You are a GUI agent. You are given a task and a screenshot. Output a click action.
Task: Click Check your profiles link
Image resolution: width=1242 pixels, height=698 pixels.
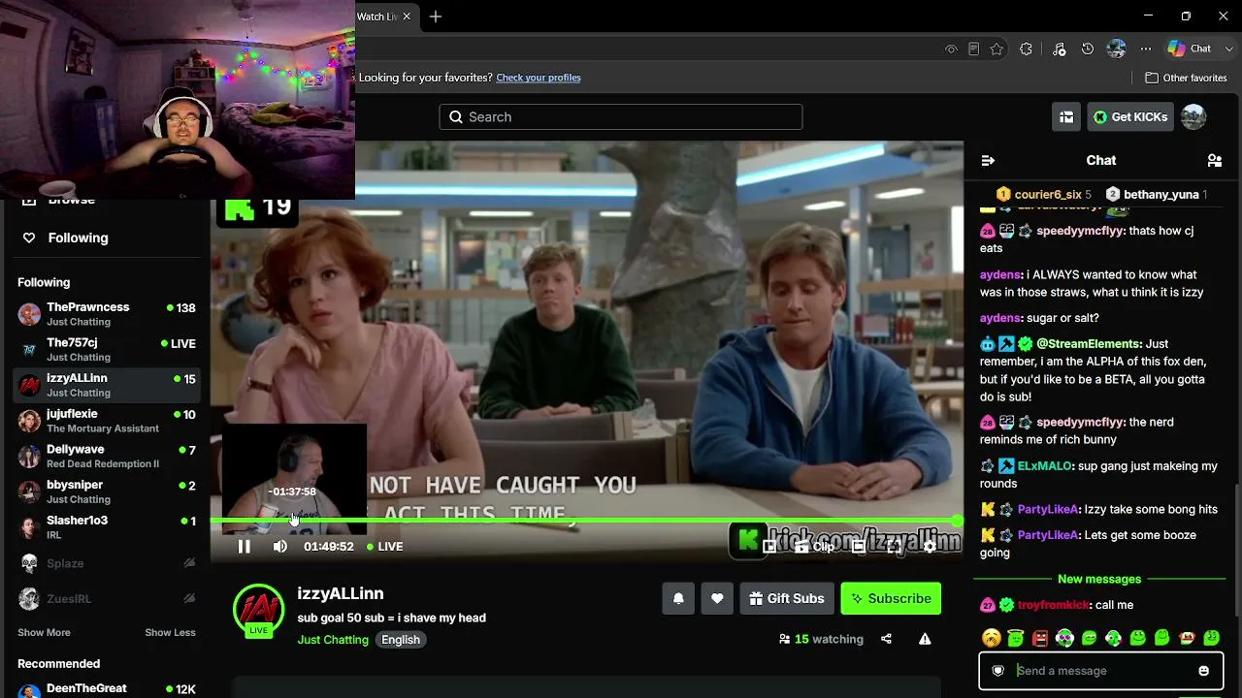(539, 78)
